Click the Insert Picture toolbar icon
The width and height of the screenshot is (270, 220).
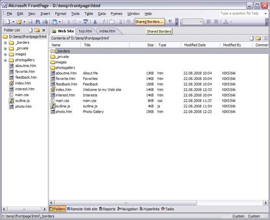click(119, 22)
